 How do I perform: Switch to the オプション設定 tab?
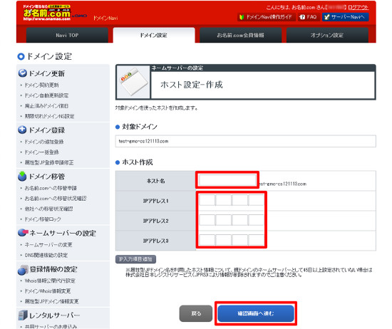point(327,35)
